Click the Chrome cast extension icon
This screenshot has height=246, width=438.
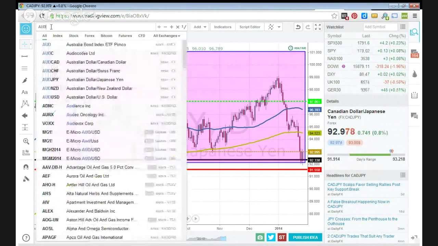pos(395,16)
